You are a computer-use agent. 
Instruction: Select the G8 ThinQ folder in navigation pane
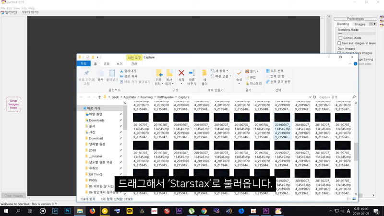pos(95,174)
